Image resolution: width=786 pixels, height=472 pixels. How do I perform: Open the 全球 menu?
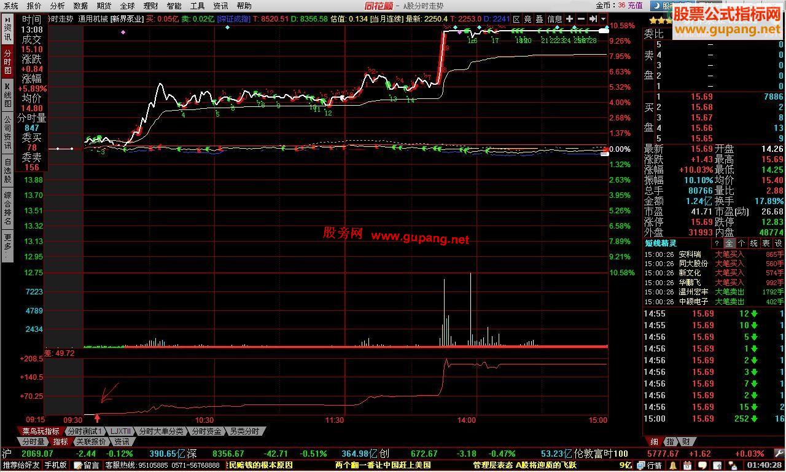click(x=127, y=6)
